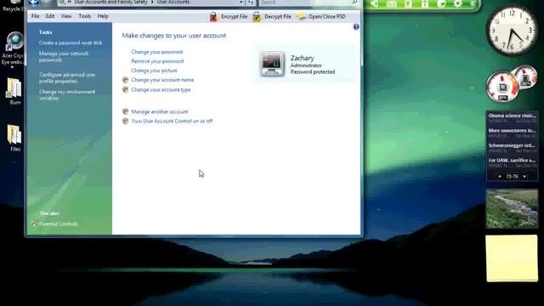Click Remove your password link
Screen dimensions: 544x306
tap(157, 61)
